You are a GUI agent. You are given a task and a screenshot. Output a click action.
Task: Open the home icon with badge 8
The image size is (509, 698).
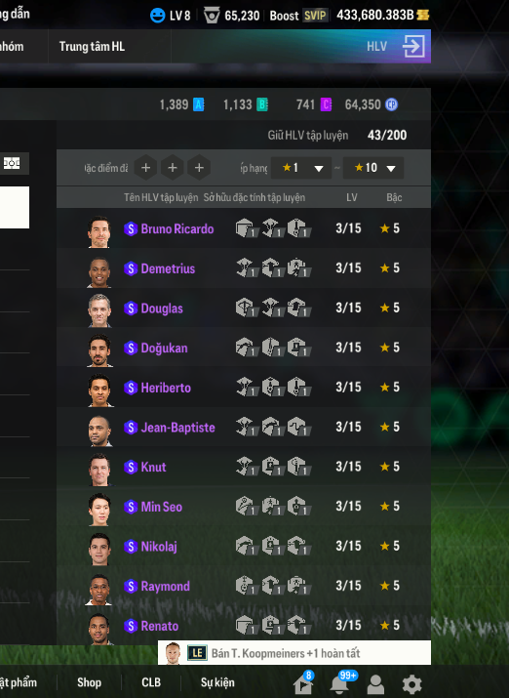[x=304, y=682]
